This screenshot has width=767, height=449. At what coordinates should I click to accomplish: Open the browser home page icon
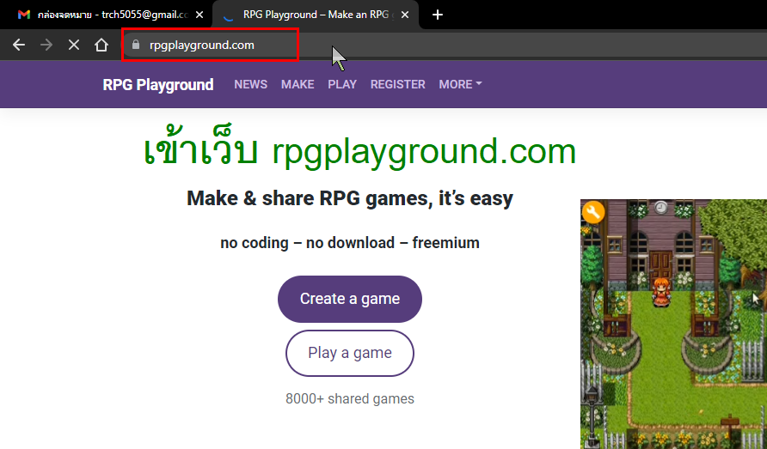tap(101, 45)
